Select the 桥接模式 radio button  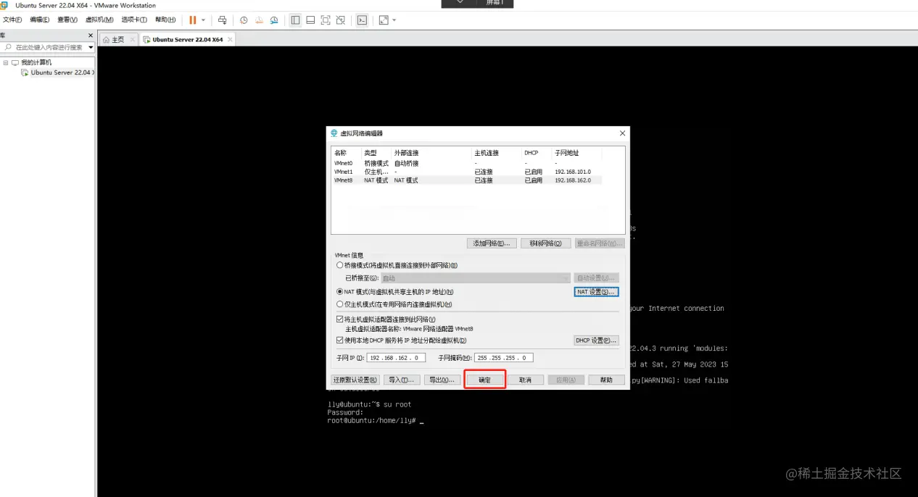tap(339, 265)
